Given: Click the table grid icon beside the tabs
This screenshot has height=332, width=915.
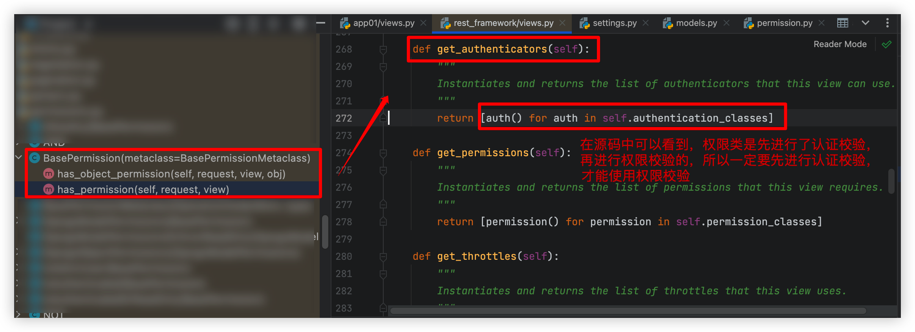Looking at the screenshot, I should [x=843, y=23].
